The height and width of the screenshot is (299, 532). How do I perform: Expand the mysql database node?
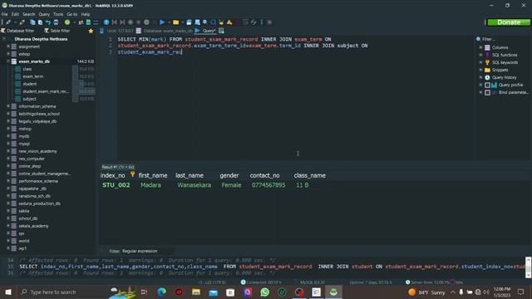tap(7, 144)
